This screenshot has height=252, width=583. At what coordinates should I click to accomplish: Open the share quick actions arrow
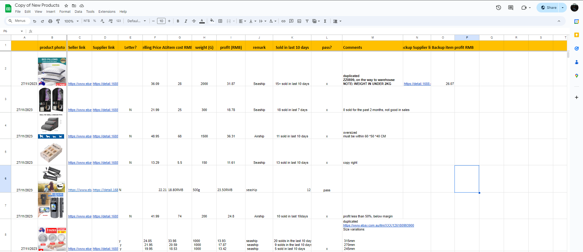[563, 8]
